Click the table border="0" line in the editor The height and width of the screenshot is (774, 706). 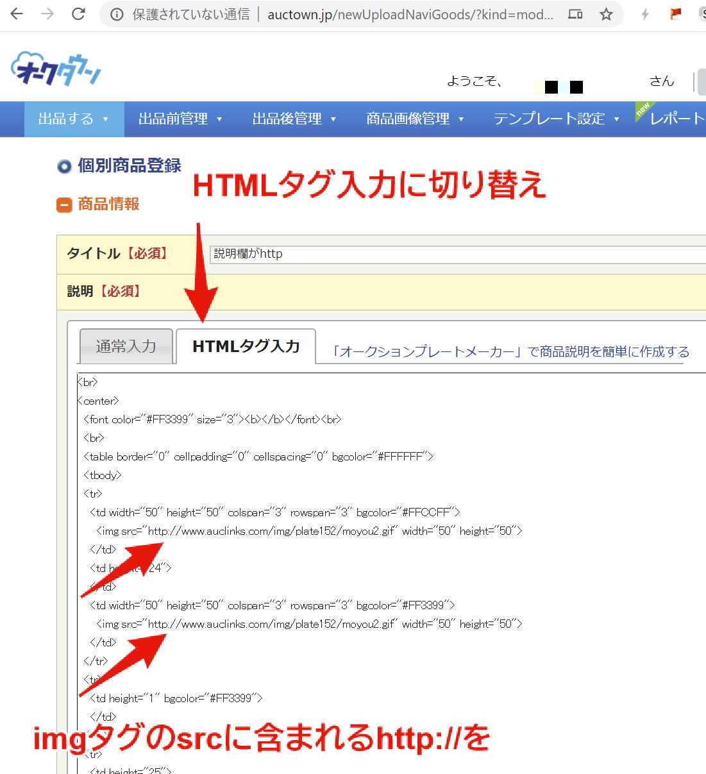tap(258, 457)
